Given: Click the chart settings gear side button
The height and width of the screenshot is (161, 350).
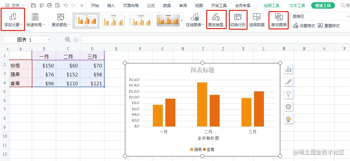Looking at the screenshot, I should [288, 107].
